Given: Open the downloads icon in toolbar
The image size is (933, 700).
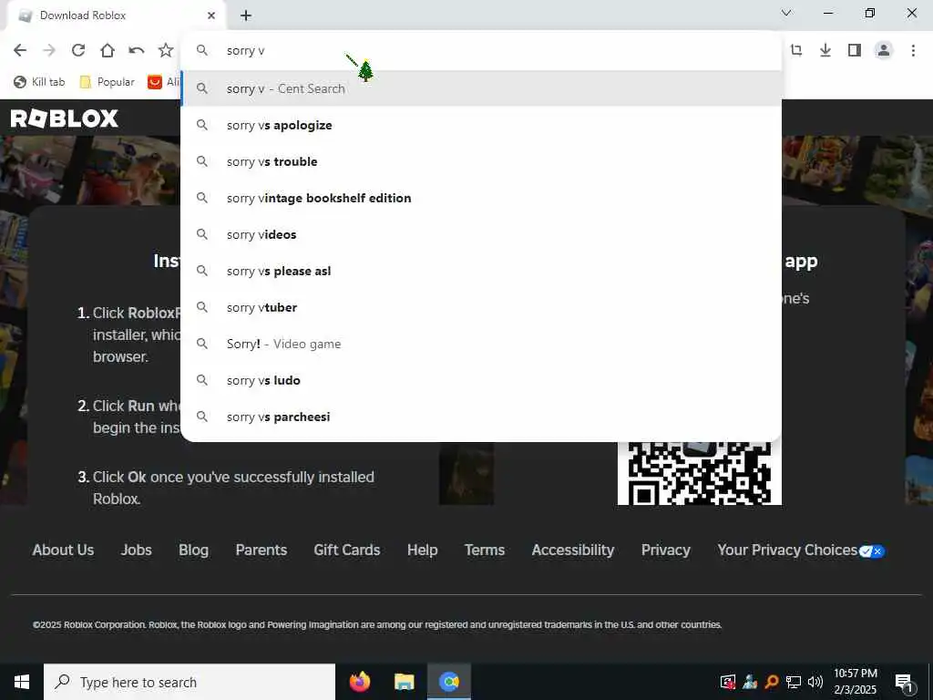Looking at the screenshot, I should 825,51.
